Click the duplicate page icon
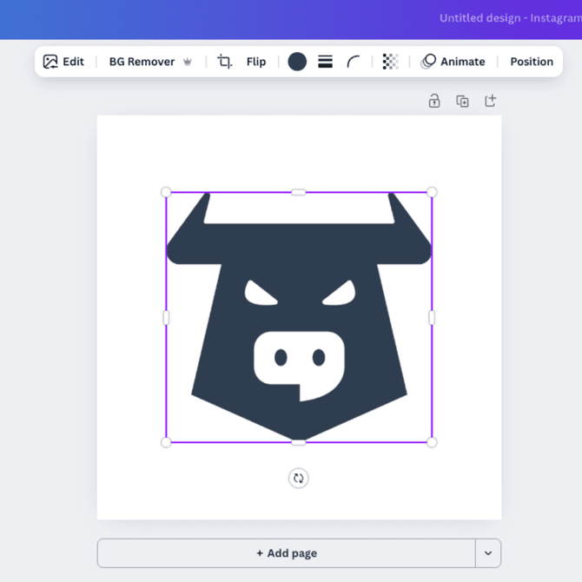582x582 pixels. coord(462,101)
